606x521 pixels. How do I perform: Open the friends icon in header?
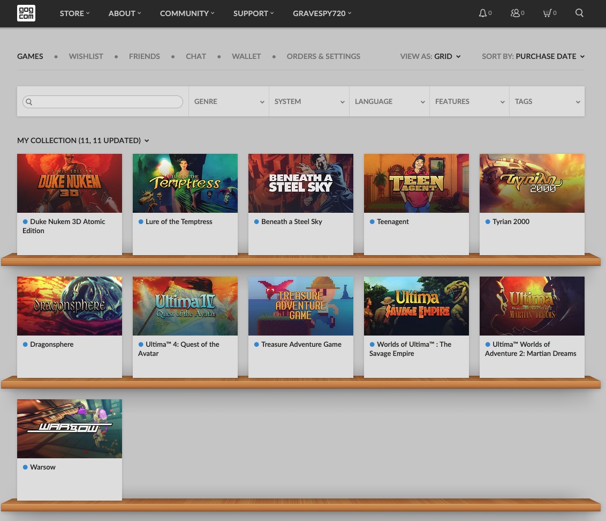click(x=515, y=13)
